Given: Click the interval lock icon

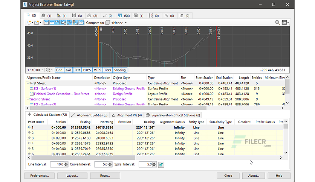Looking at the screenshot, I should [161, 165].
